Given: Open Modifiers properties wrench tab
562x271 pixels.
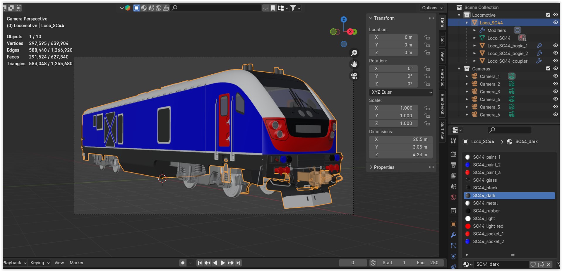Looking at the screenshot, I should [x=453, y=235].
